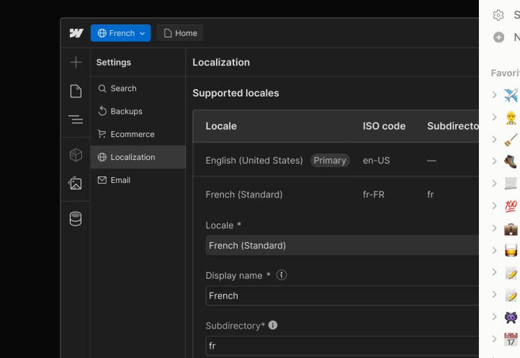The image size is (520, 358).
Task: Open Backups in Settings menu
Action: (x=126, y=112)
